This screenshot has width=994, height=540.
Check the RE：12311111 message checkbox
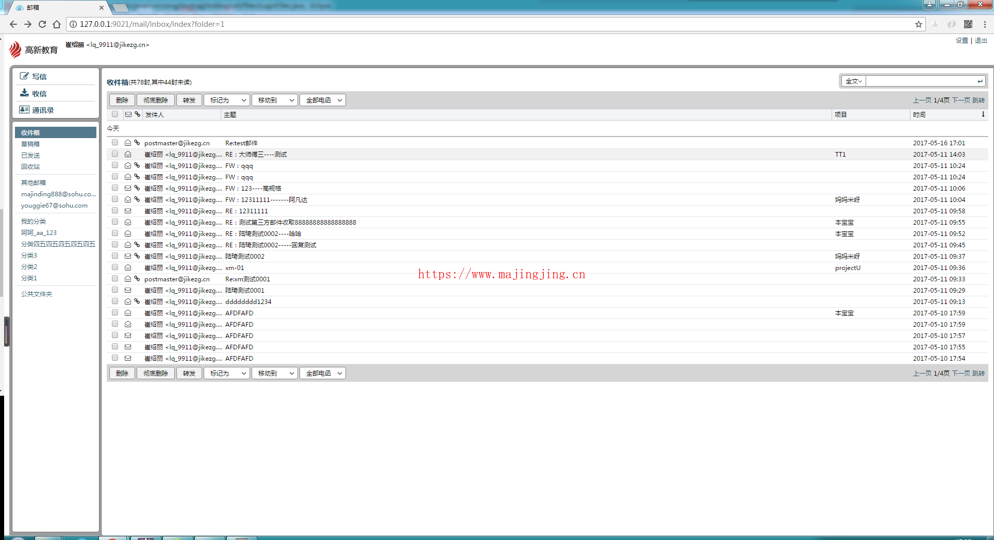115,211
